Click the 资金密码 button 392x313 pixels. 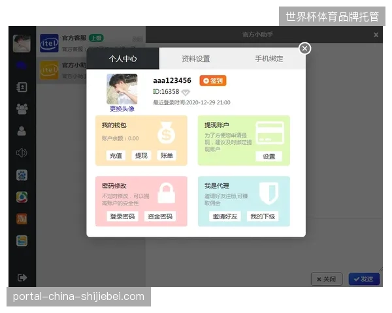(x=160, y=216)
